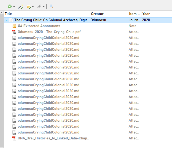172x148 pixels.
Task: Click the Odumosu creator cell
Action: click(98, 20)
